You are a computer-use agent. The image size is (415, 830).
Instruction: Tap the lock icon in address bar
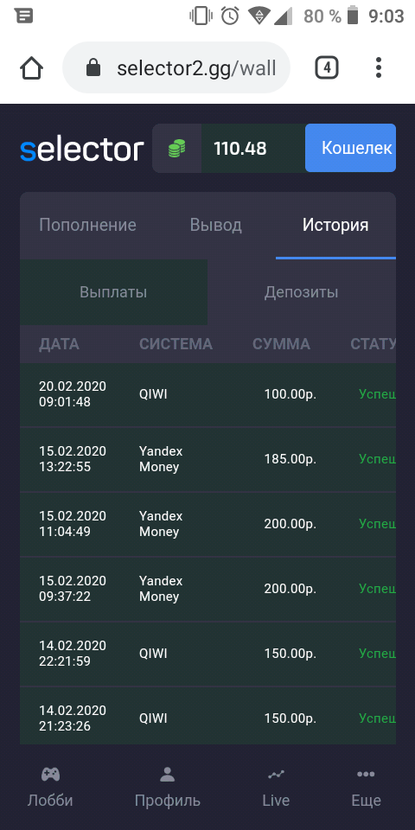[x=93, y=67]
